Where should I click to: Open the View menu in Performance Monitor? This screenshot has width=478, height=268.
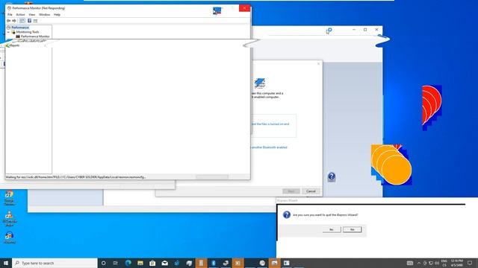32,15
